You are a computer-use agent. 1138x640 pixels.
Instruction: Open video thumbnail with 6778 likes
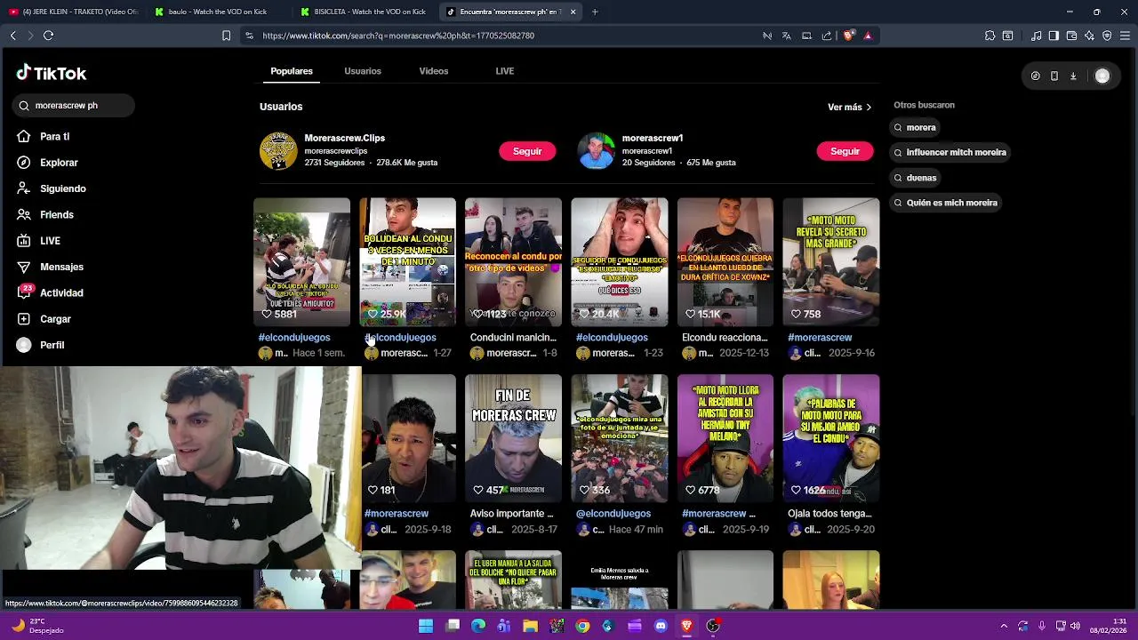point(725,438)
